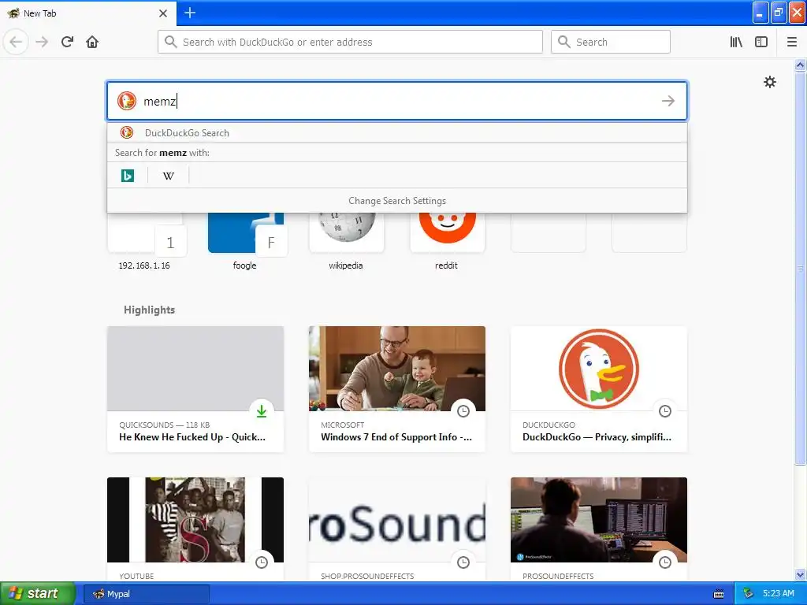Open a new tab with the plus button
The height and width of the screenshot is (605, 807).
(190, 13)
